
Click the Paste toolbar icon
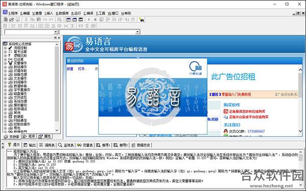(39, 19)
